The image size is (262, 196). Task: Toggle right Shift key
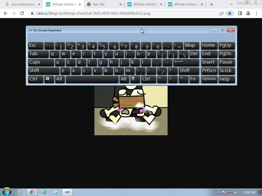(189, 71)
